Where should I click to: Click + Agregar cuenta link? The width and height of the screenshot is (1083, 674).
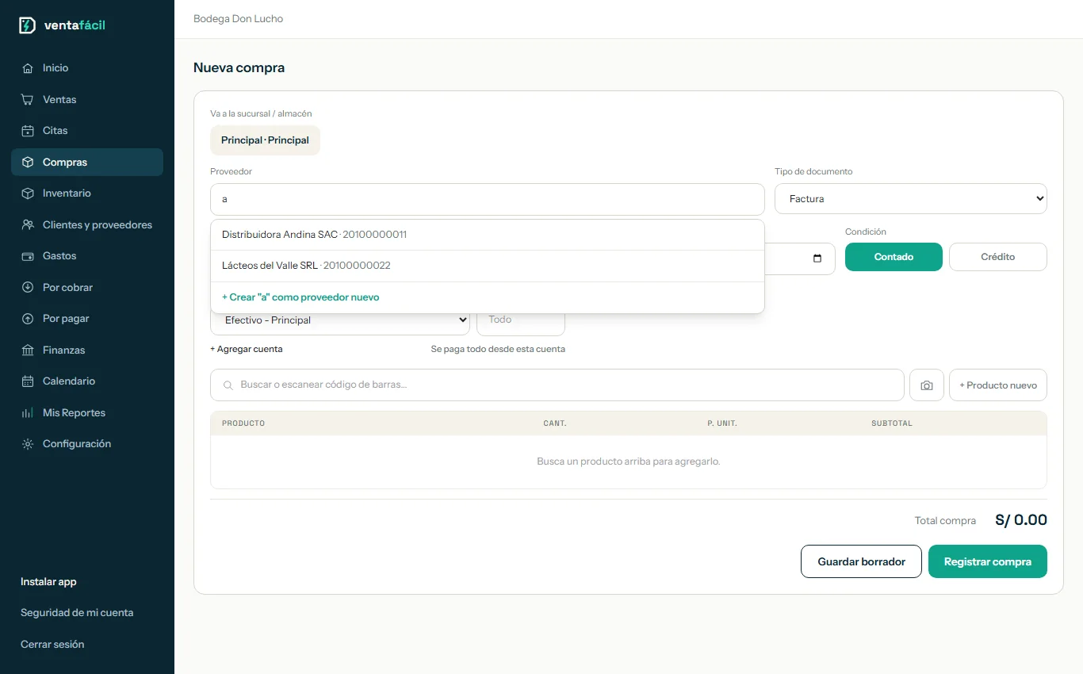(247, 349)
